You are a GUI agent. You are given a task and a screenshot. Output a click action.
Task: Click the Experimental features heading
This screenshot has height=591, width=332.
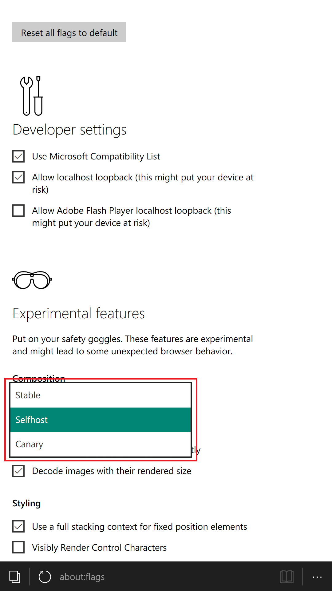click(78, 313)
